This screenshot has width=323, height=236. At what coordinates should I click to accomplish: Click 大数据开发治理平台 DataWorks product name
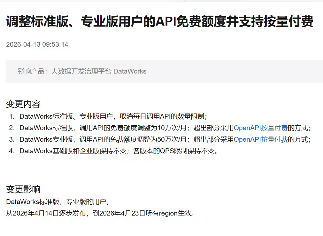[99, 71]
